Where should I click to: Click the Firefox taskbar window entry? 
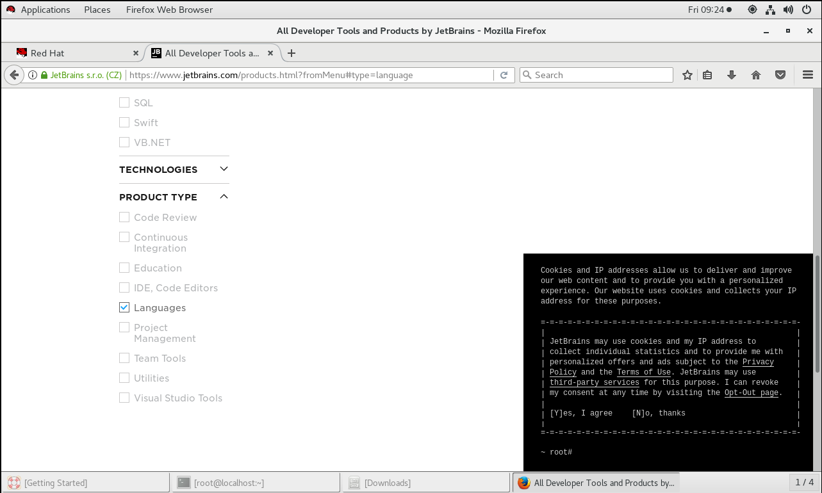(x=597, y=483)
